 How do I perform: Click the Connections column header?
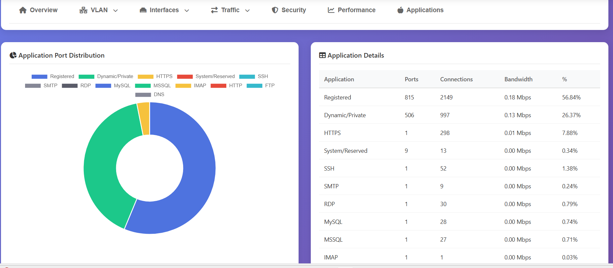[456, 79]
